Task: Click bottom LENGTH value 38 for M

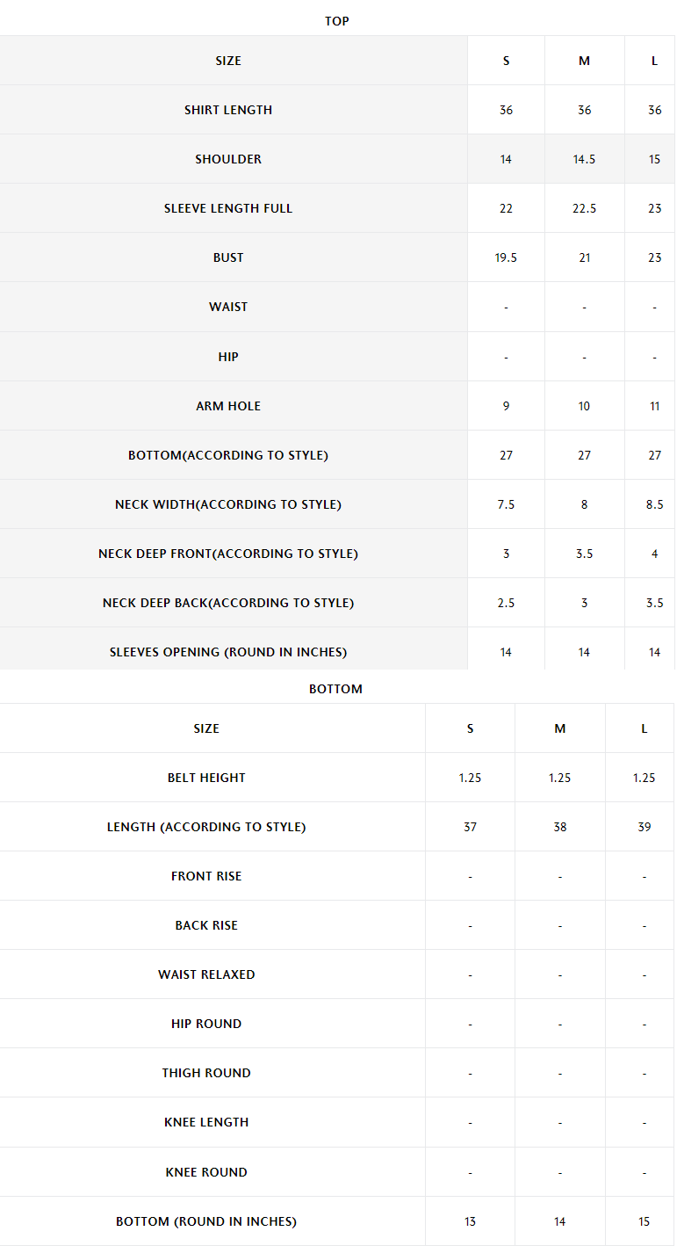Action: pyautogui.click(x=560, y=827)
